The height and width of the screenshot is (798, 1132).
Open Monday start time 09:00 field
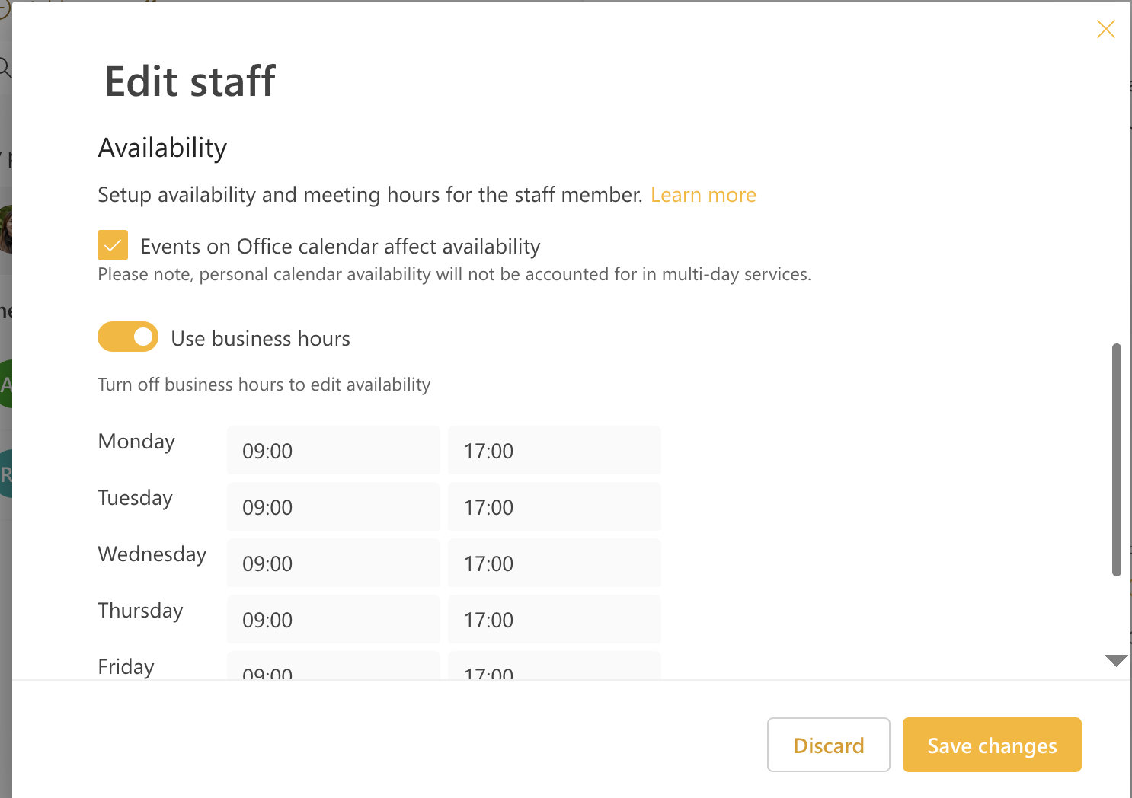pos(334,450)
